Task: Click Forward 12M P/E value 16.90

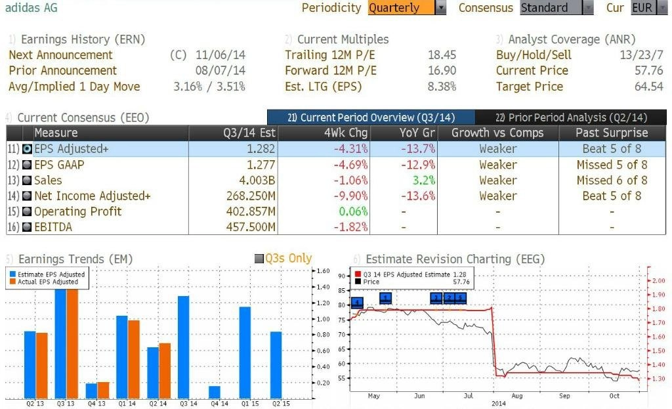Action: pos(442,70)
